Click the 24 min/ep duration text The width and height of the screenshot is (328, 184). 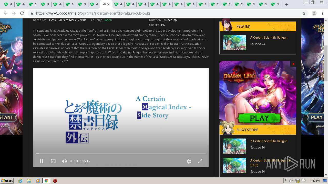tap(170, 20)
